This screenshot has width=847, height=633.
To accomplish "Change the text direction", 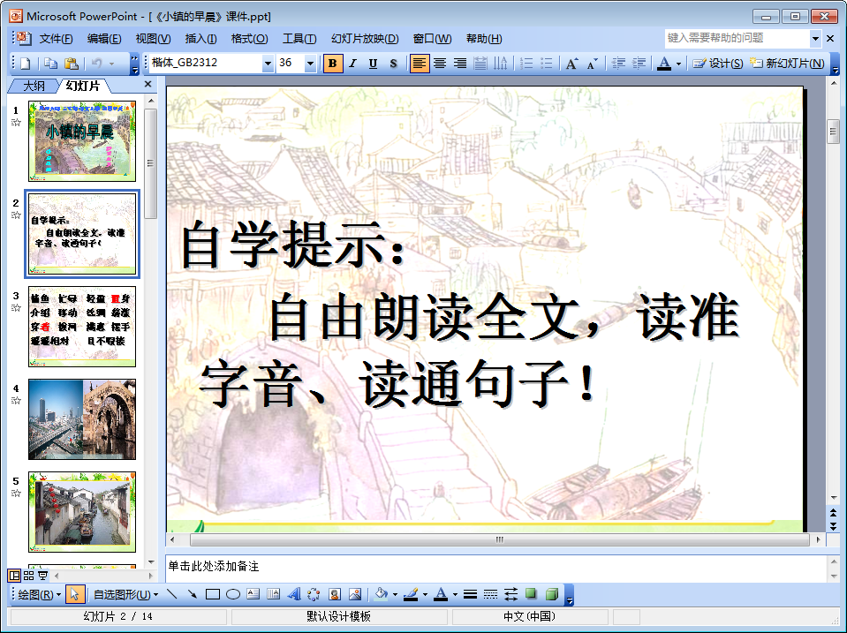I will pos(500,64).
